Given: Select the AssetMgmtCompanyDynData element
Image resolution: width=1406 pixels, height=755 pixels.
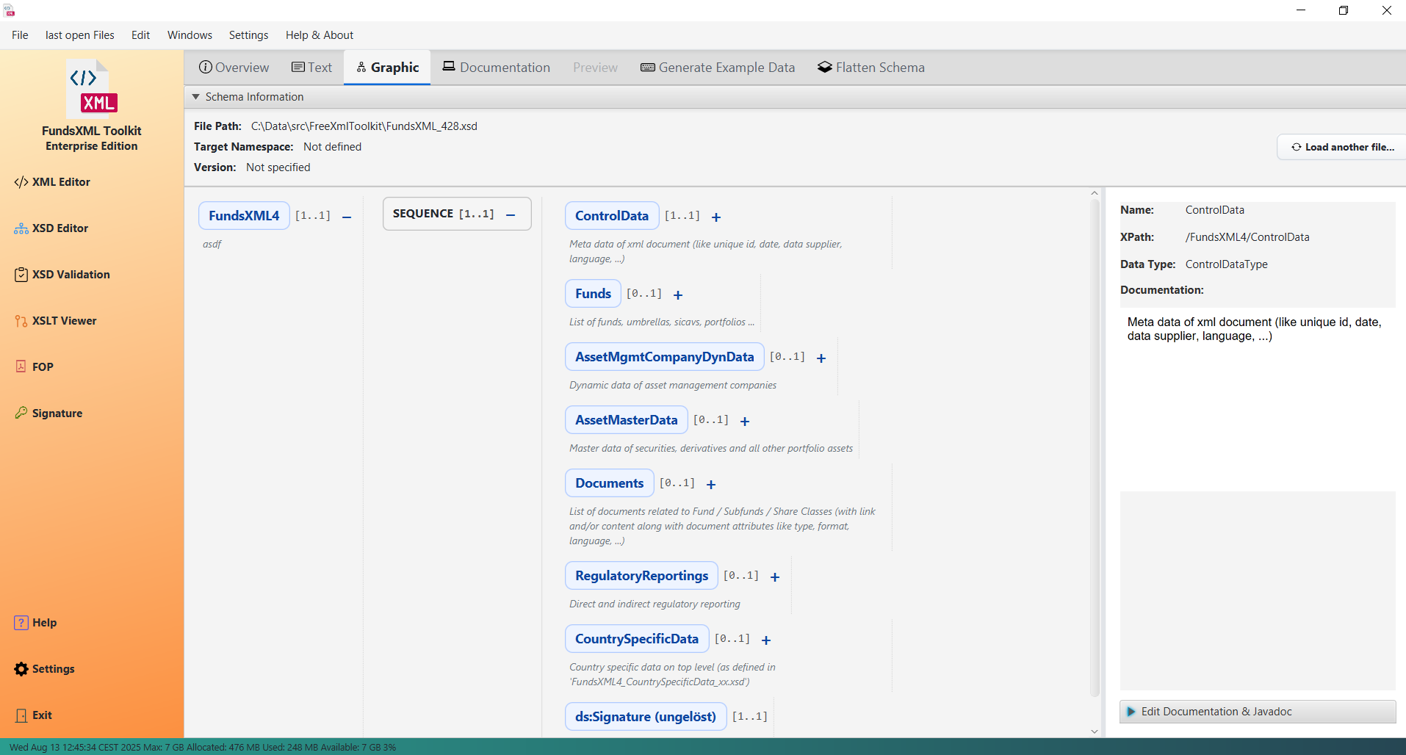Looking at the screenshot, I should pos(664,356).
